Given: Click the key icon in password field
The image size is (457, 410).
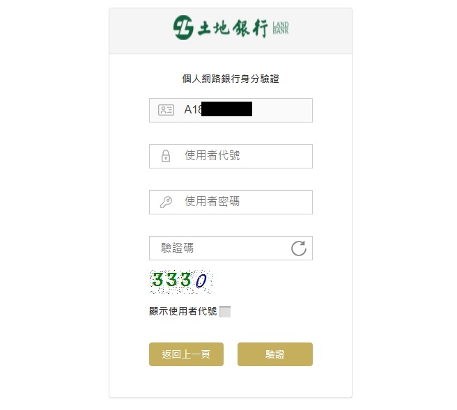Looking at the screenshot, I should [x=166, y=202].
